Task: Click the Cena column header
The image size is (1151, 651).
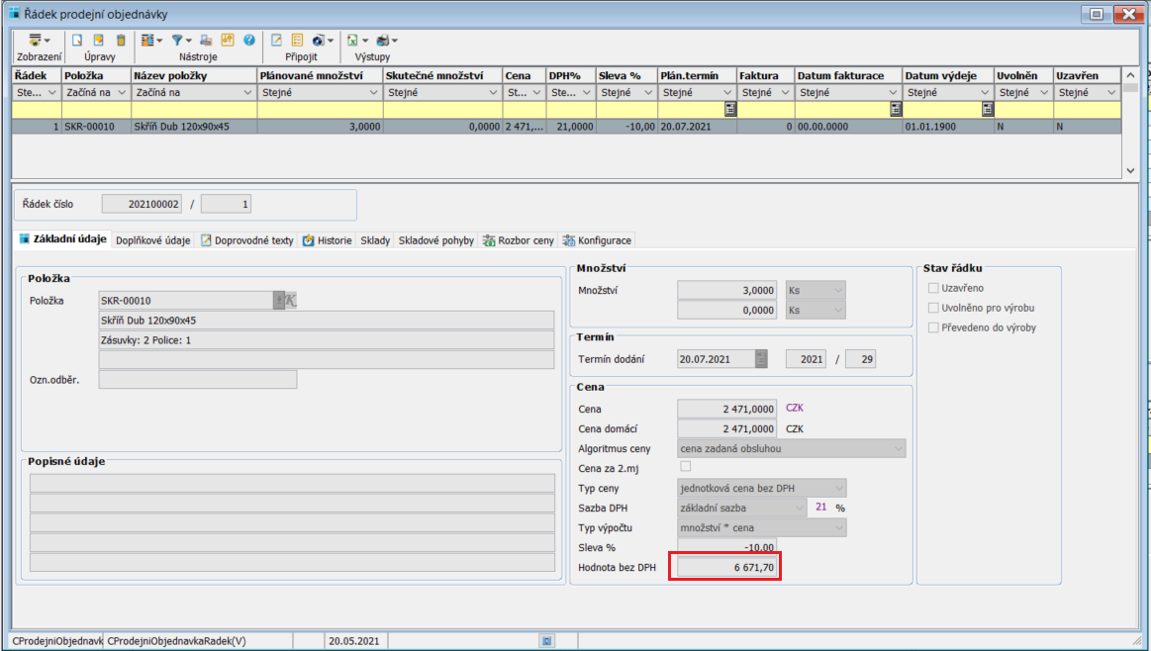Action: coord(518,75)
